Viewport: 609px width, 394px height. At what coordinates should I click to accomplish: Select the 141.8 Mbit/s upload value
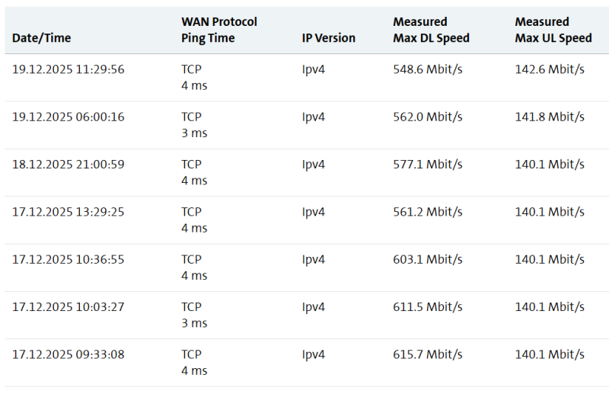550,117
